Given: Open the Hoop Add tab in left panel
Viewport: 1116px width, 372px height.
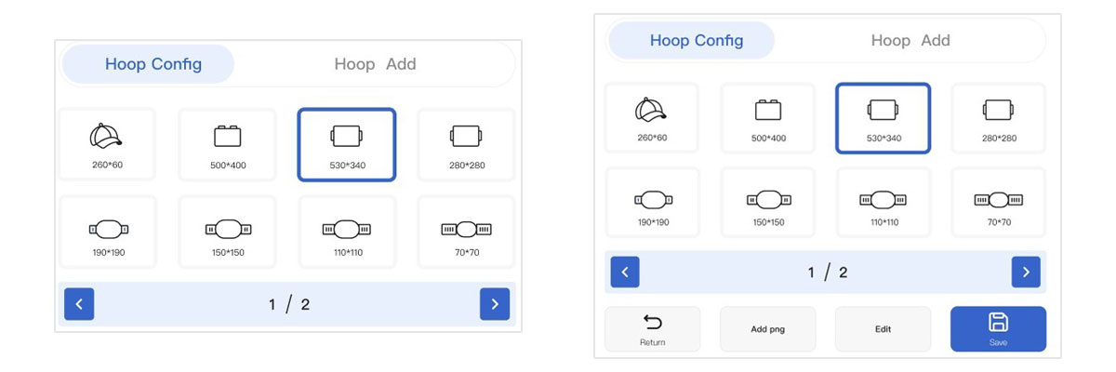Looking at the screenshot, I should click(x=375, y=64).
